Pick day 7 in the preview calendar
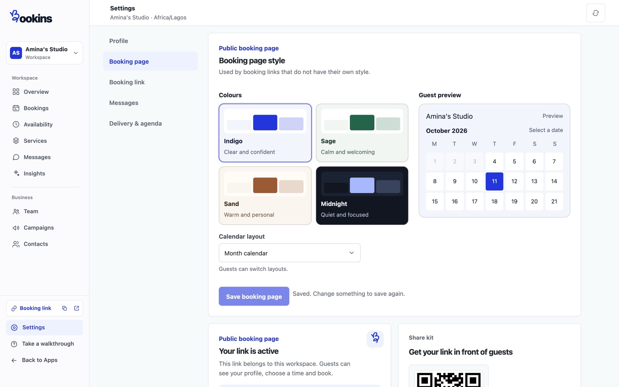The width and height of the screenshot is (619, 387). click(554, 161)
